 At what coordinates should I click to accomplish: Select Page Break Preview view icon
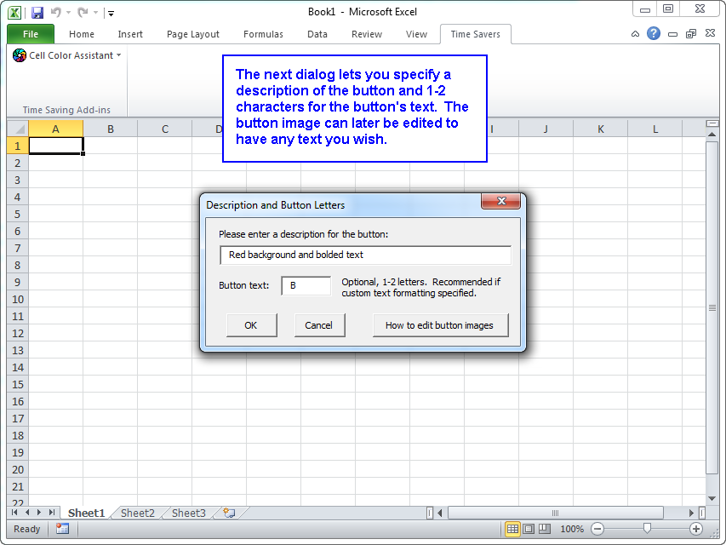(546, 529)
